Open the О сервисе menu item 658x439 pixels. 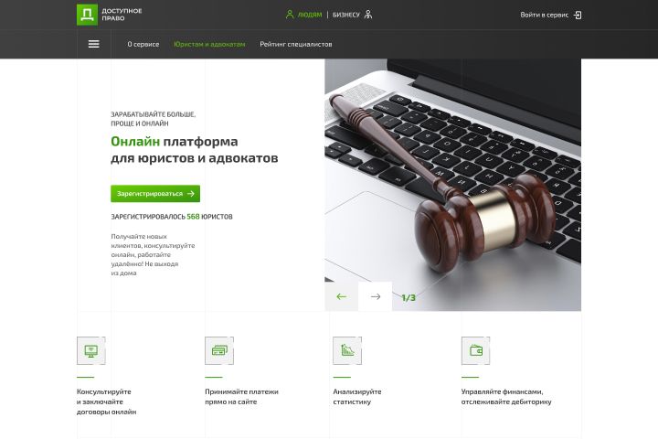tap(143, 44)
